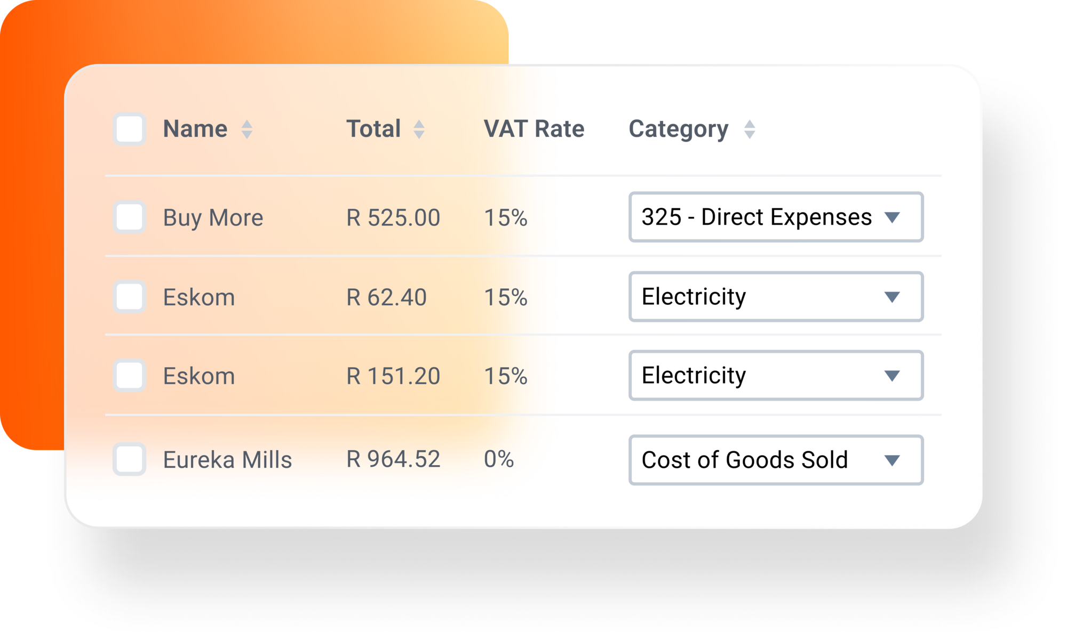The width and height of the screenshot is (1067, 641).
Task: Check the Buy More row checkbox
Action: point(129,217)
